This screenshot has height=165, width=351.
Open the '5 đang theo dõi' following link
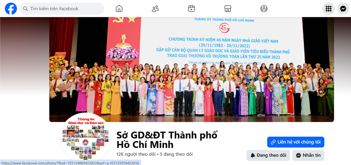click(x=176, y=154)
